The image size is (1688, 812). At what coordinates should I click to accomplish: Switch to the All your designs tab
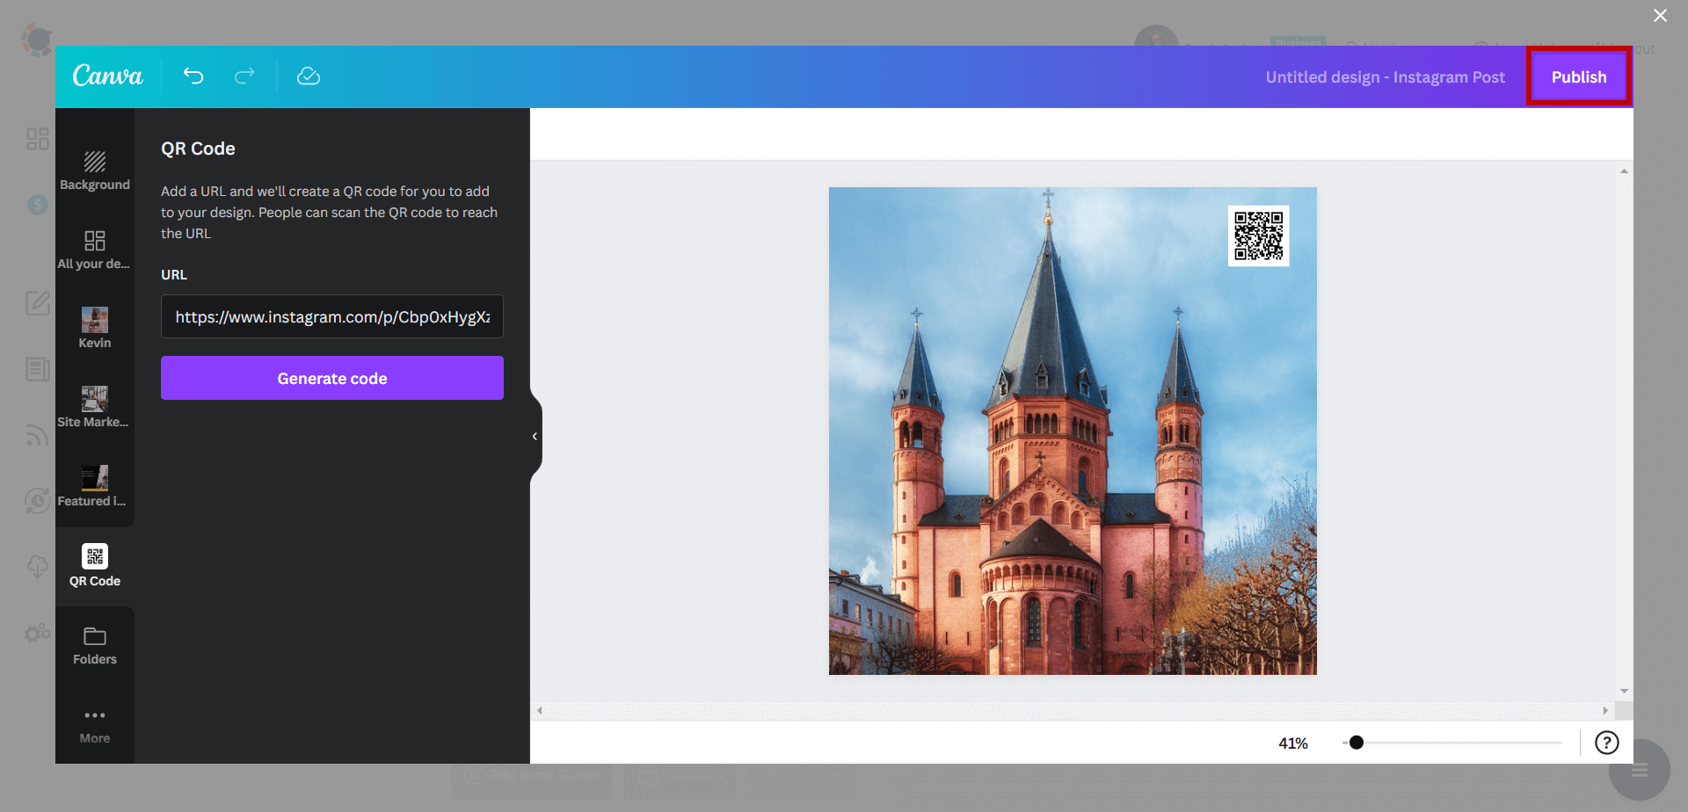point(94,249)
